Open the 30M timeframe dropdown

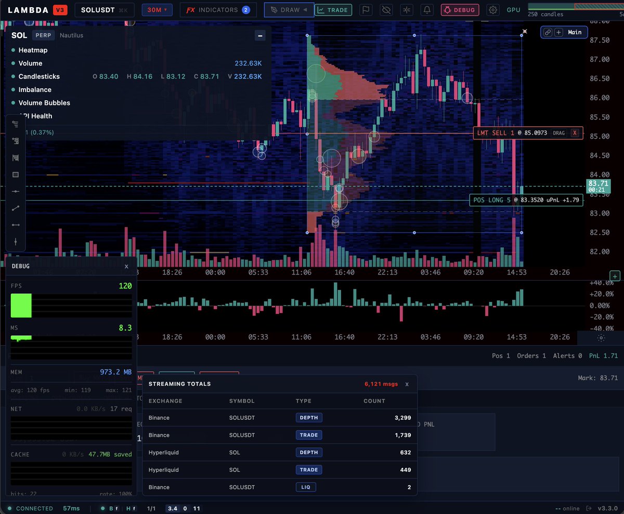(x=157, y=10)
